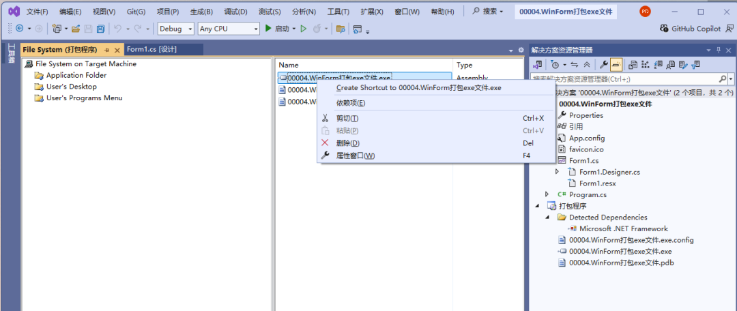737x311 pixels.
Task: Open the Launch Conditions Editor icon
Action: [x=697, y=64]
